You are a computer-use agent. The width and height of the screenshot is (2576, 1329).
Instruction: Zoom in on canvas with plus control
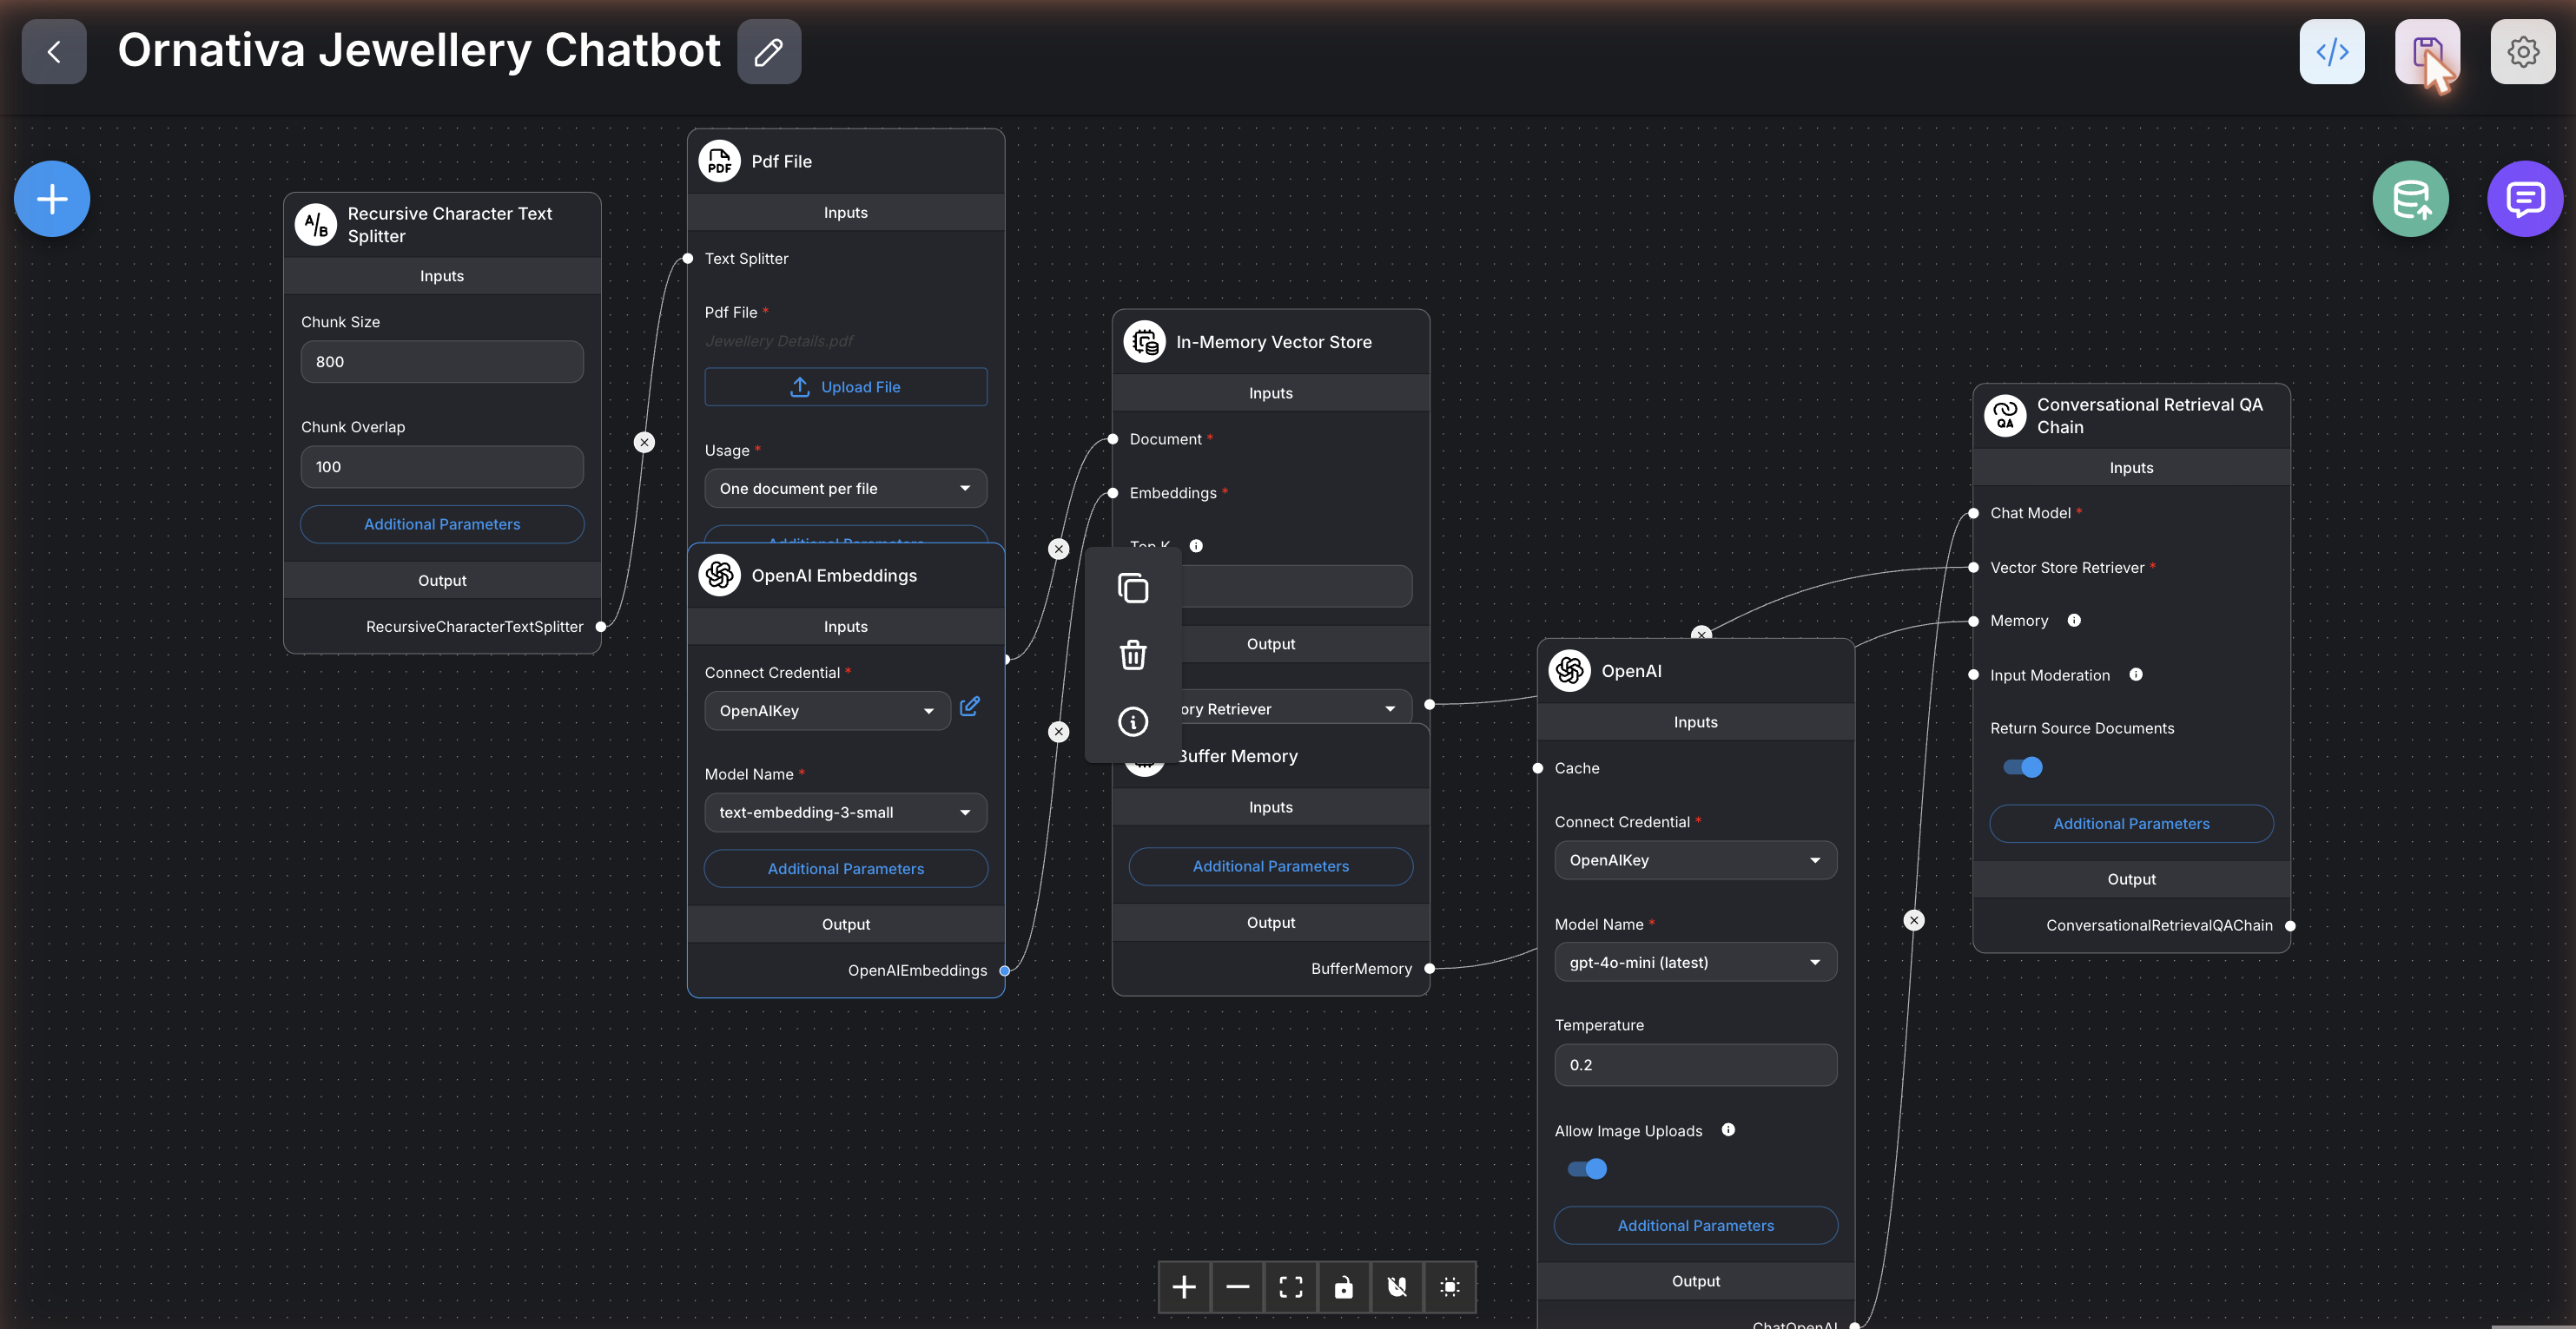tap(1184, 1286)
